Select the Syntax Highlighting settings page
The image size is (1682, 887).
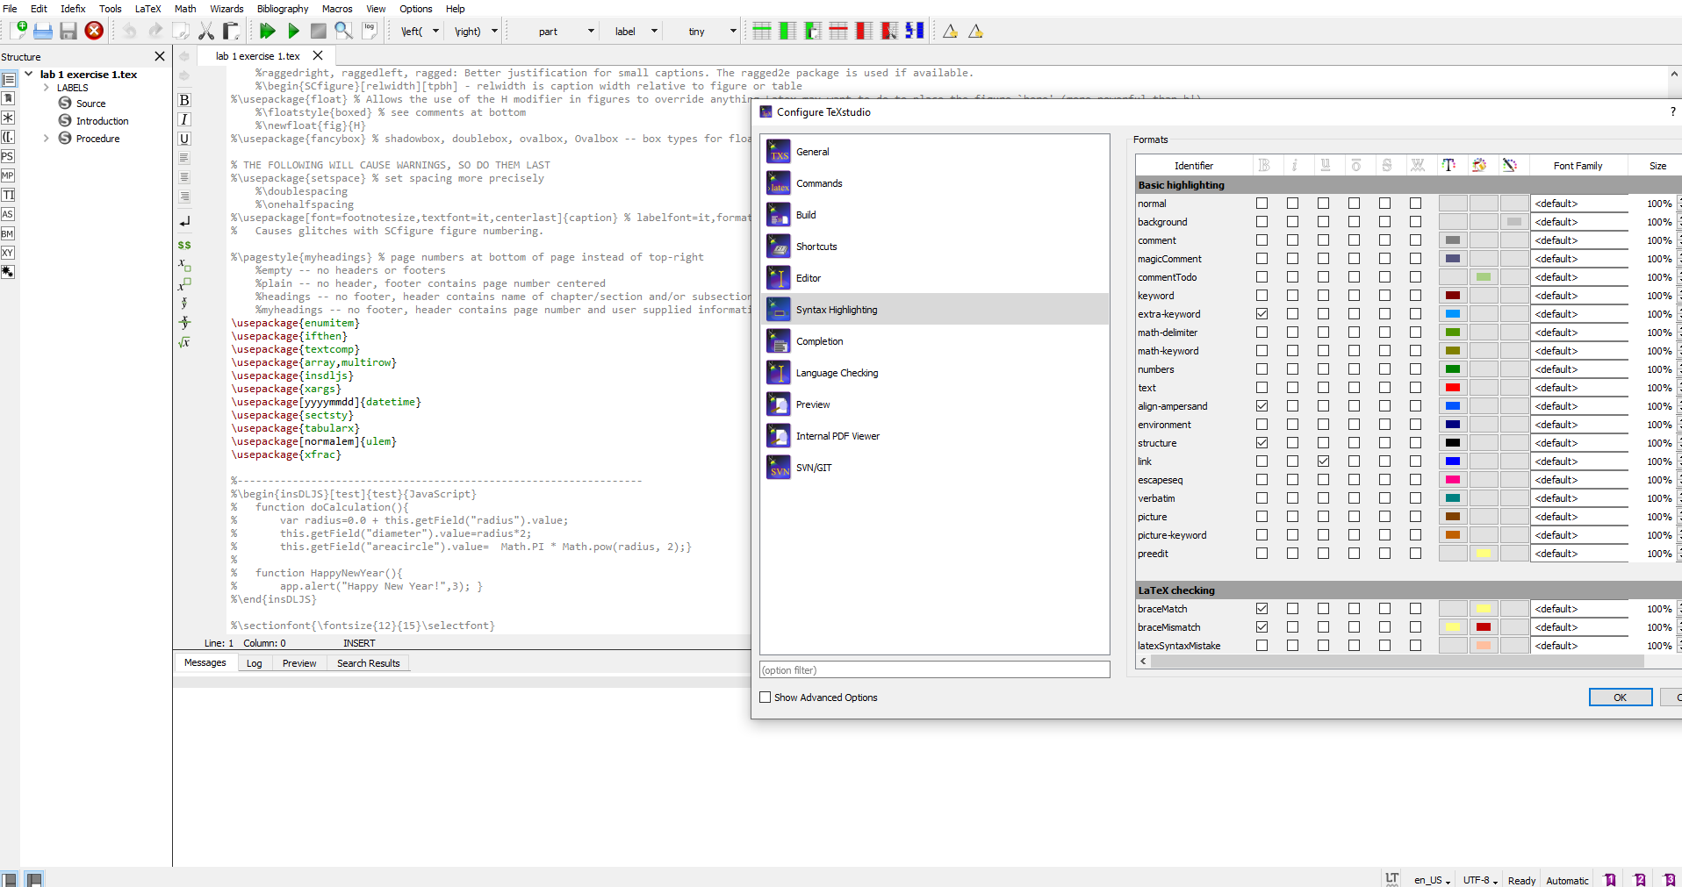point(836,309)
